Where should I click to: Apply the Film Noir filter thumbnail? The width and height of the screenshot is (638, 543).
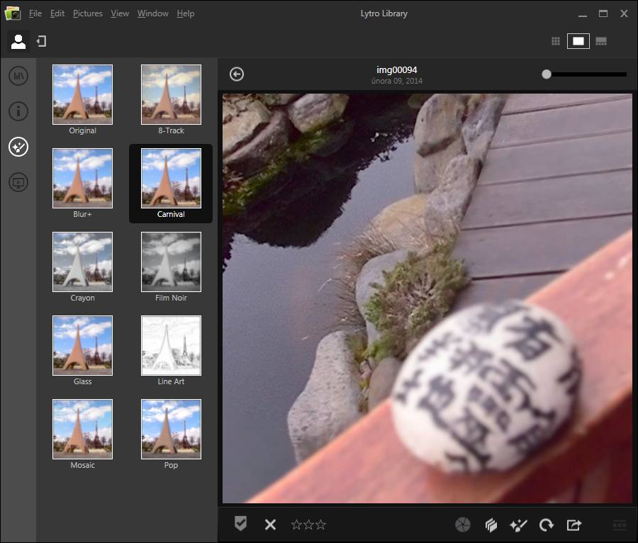171,262
